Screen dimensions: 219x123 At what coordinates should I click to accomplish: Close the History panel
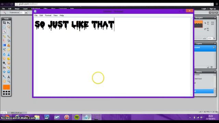[x=215, y=72]
